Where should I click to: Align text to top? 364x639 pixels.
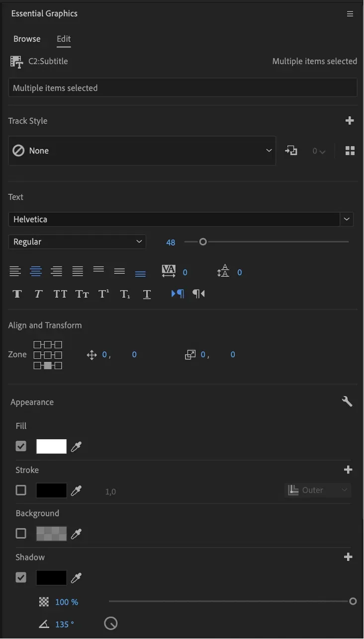[x=98, y=270]
